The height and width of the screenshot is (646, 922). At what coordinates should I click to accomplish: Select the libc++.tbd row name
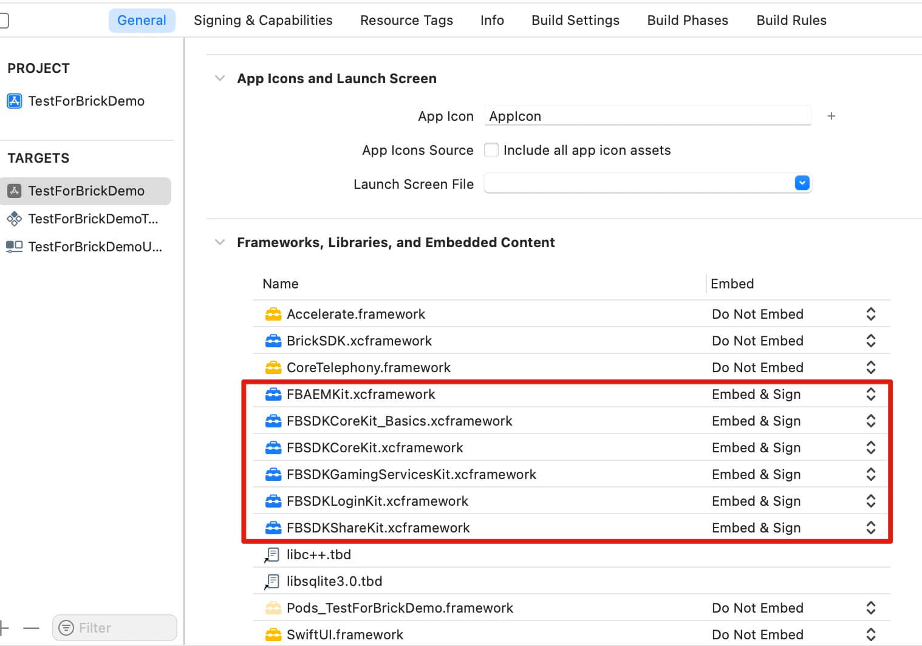[x=319, y=554]
